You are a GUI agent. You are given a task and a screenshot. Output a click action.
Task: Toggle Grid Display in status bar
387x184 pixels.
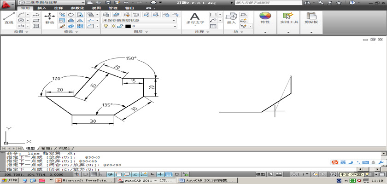(x=94, y=174)
